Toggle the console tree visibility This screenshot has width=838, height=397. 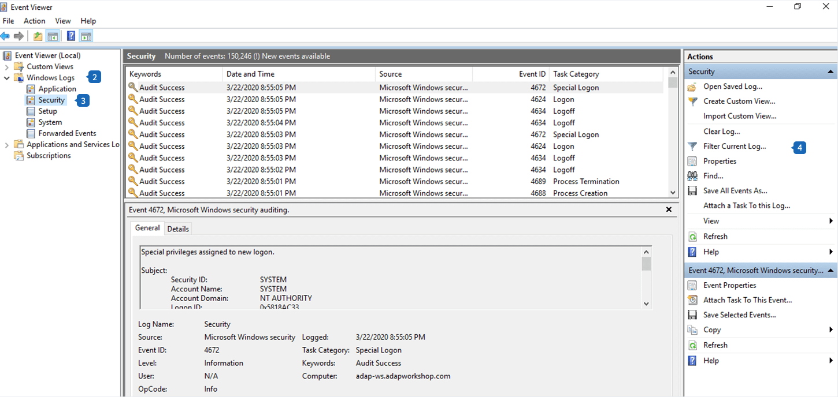point(53,35)
